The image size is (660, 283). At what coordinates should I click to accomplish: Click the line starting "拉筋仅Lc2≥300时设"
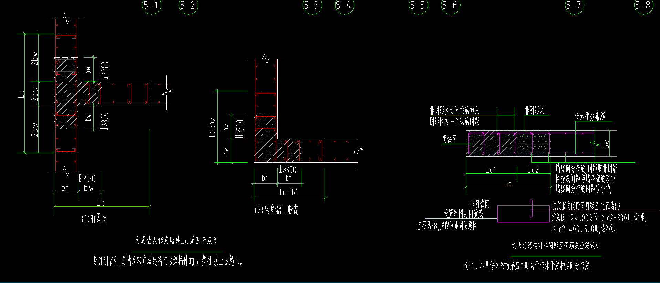[x=599, y=217]
